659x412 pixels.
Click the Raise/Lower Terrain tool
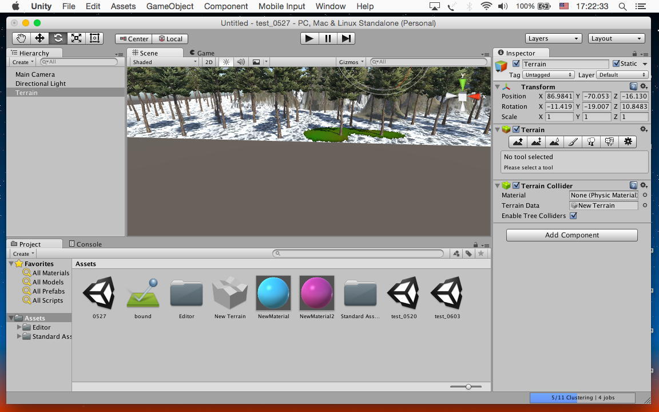click(x=518, y=142)
